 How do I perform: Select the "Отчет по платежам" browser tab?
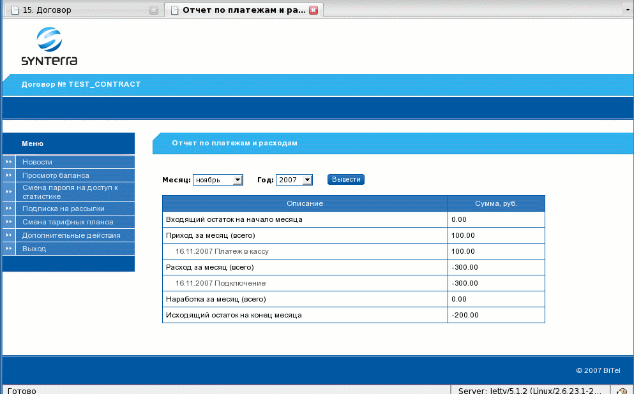[x=243, y=10]
